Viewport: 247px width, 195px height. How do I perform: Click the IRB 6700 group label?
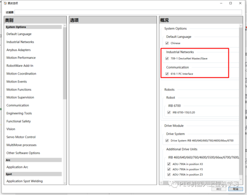click(174, 106)
